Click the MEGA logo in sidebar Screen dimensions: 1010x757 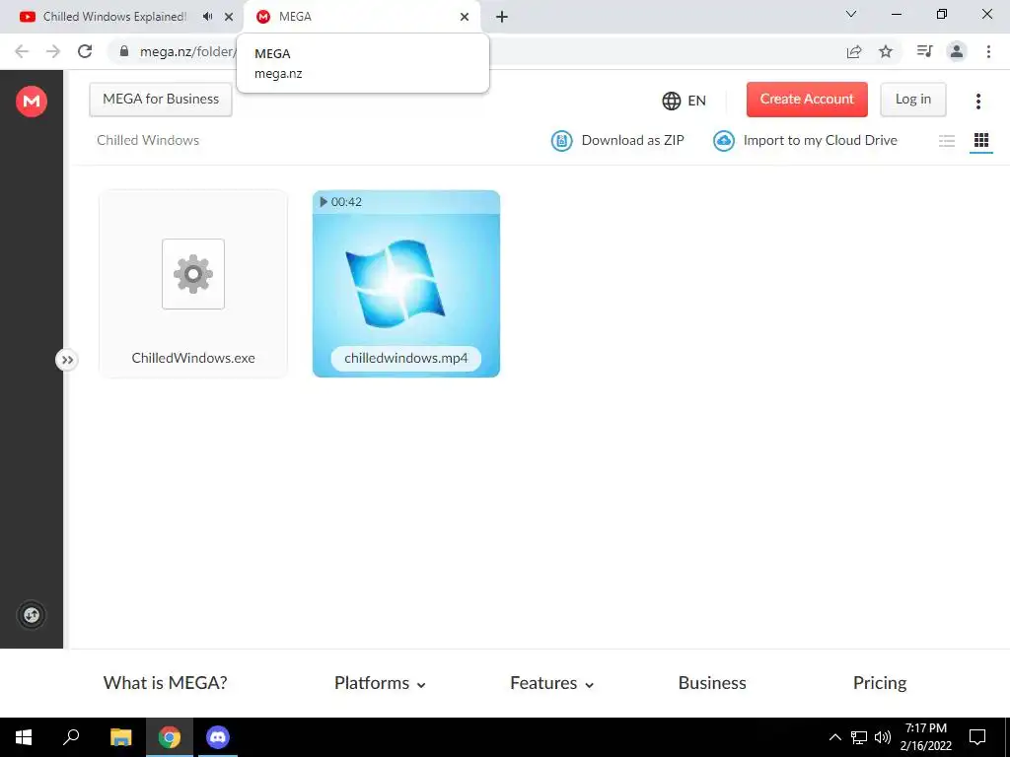(x=32, y=102)
